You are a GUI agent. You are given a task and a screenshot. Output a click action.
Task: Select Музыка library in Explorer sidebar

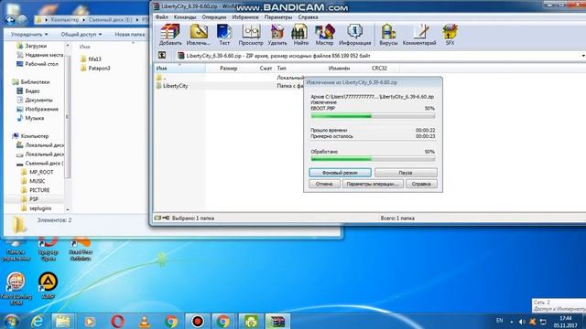point(30,118)
